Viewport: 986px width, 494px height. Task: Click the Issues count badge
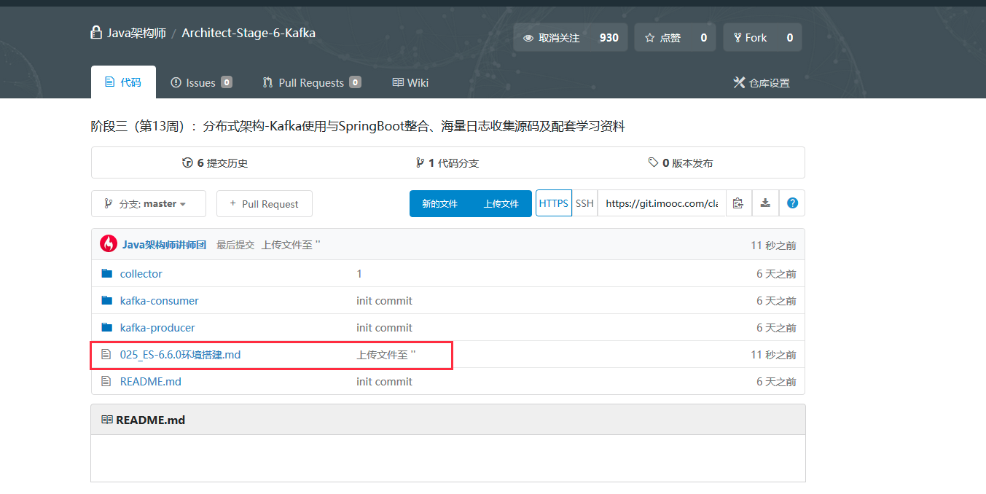pos(227,82)
